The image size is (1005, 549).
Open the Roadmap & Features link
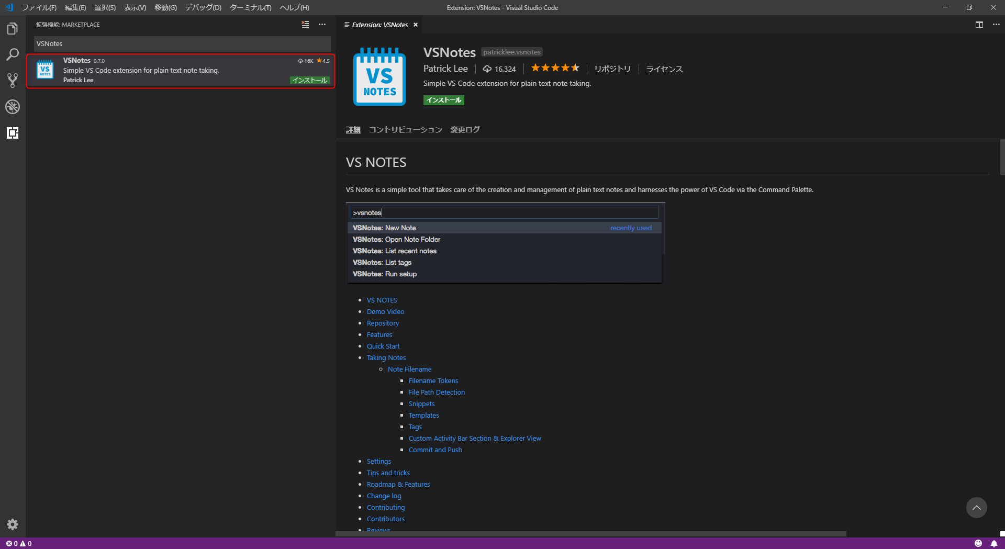coord(398,484)
